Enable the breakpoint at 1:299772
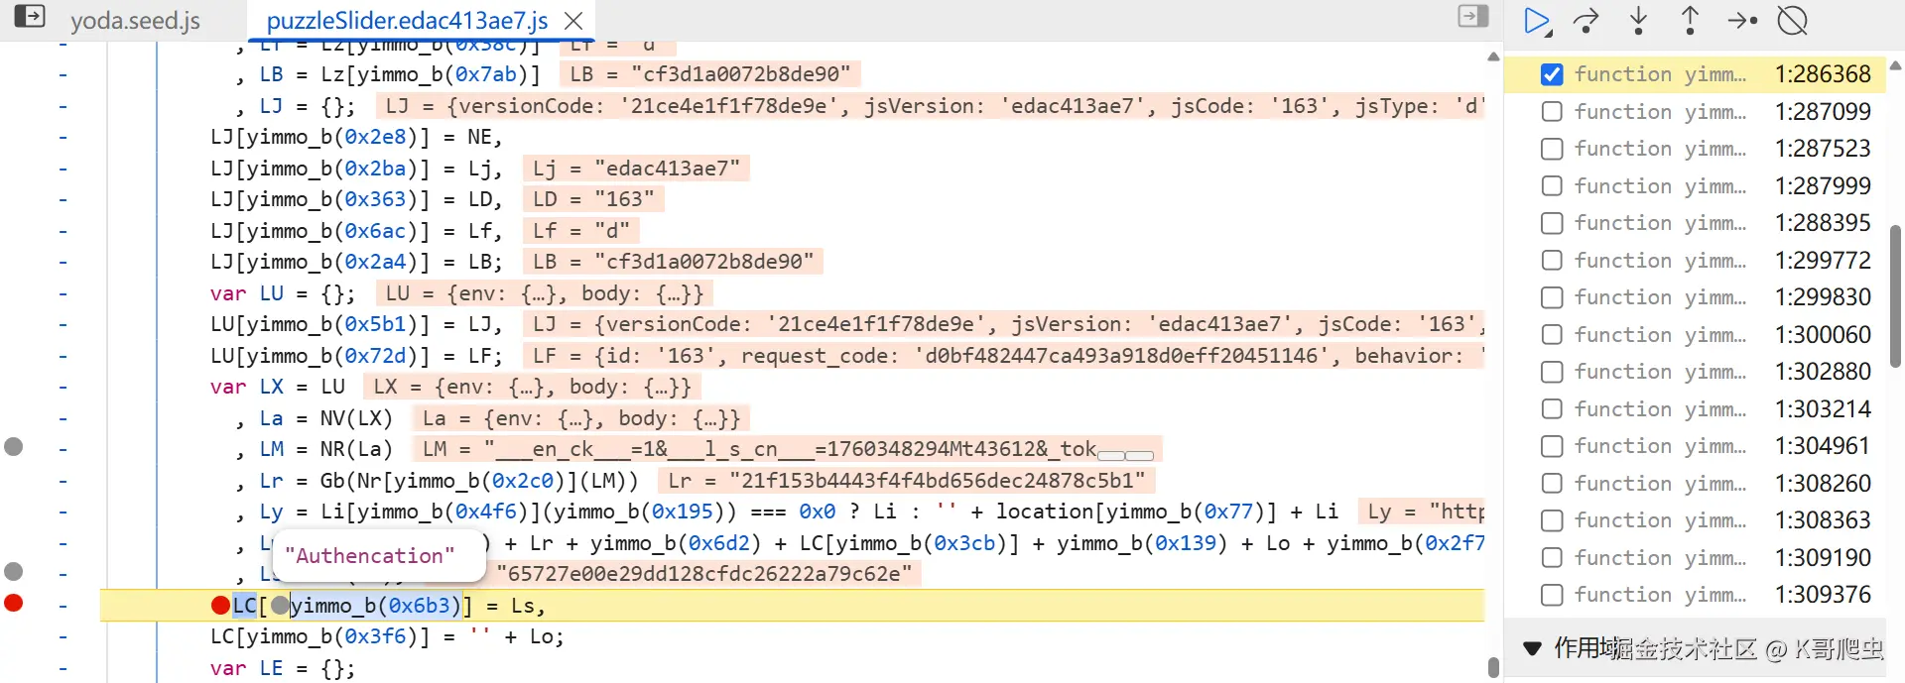The height and width of the screenshot is (683, 1905). click(1552, 261)
